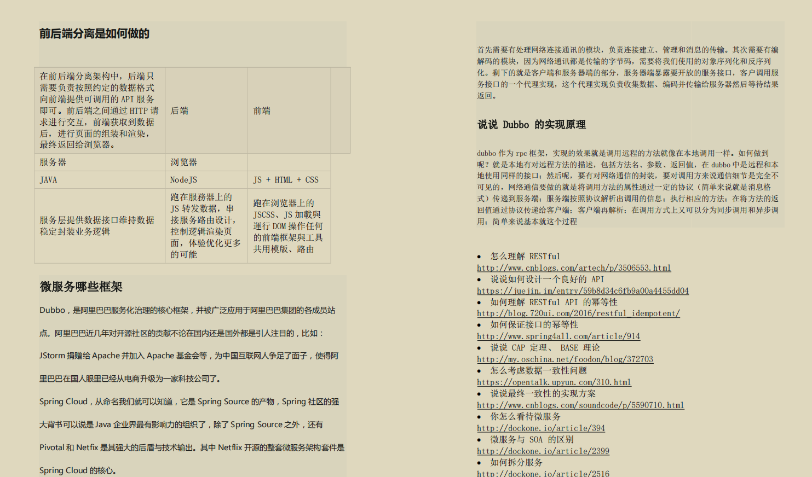The width and height of the screenshot is (812, 477).
Task: Click line starting Spring Cloud，从命名我们就可以知道
Action: [x=189, y=402]
